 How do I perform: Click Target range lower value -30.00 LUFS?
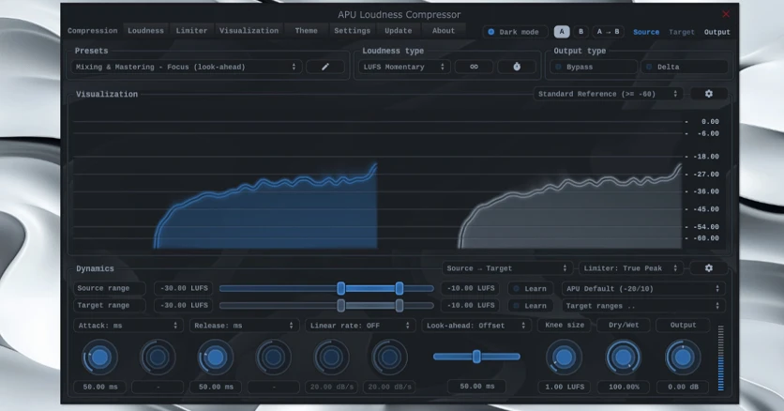[x=184, y=306]
